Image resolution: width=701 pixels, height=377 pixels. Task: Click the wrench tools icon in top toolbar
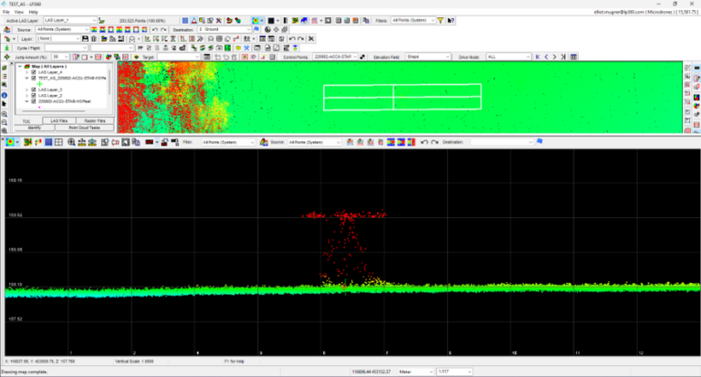219,21
